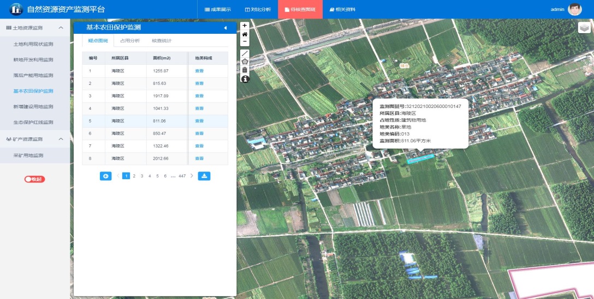Image resolution: width=594 pixels, height=299 pixels.
Task: Reset map to home extent
Action: (x=245, y=34)
